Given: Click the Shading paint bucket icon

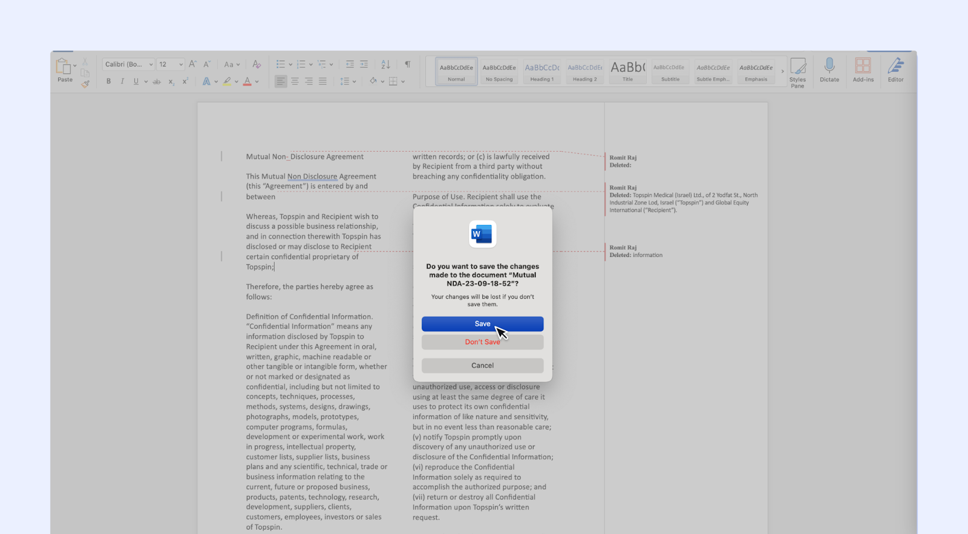Looking at the screenshot, I should coord(373,81).
